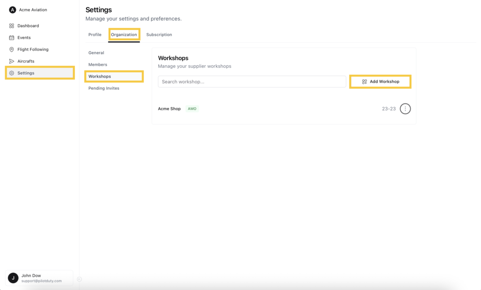Switch to the Subscription tab
Viewport: 481px width, 290px height.
(159, 35)
